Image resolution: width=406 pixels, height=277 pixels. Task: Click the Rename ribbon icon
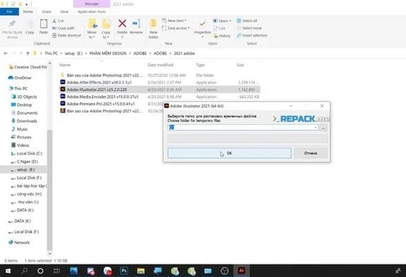click(136, 23)
